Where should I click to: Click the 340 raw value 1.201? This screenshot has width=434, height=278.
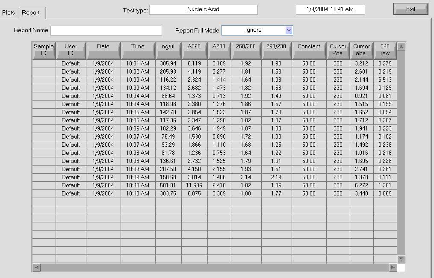click(385, 185)
